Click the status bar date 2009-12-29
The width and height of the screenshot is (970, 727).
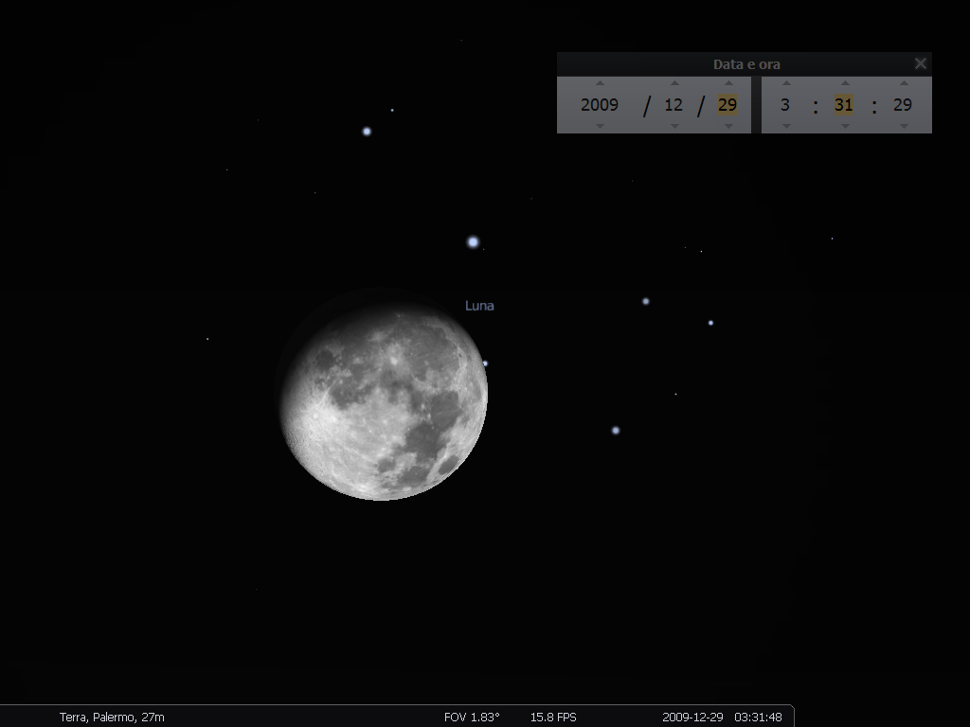(692, 718)
